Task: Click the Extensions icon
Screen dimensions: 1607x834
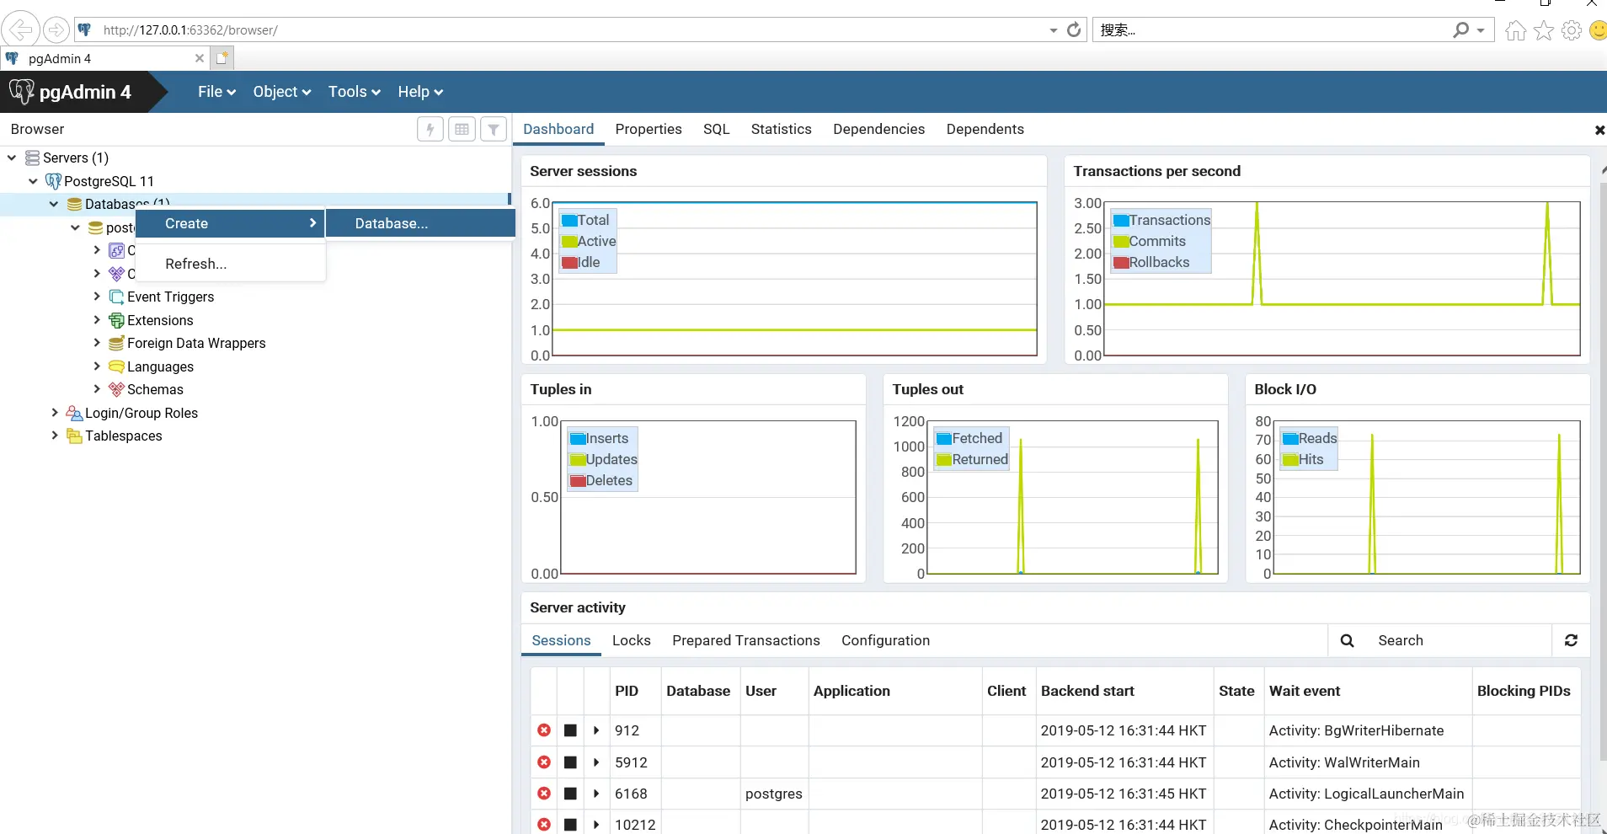Action: [x=116, y=320]
